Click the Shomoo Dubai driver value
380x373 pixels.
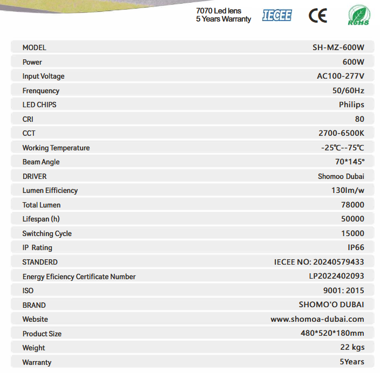[341, 176]
